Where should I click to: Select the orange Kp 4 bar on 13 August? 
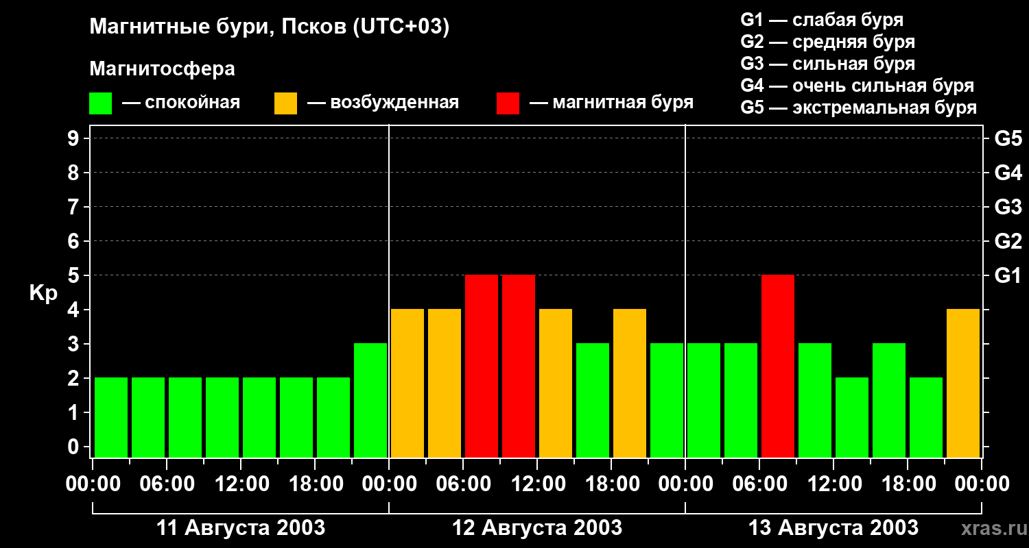(x=963, y=383)
